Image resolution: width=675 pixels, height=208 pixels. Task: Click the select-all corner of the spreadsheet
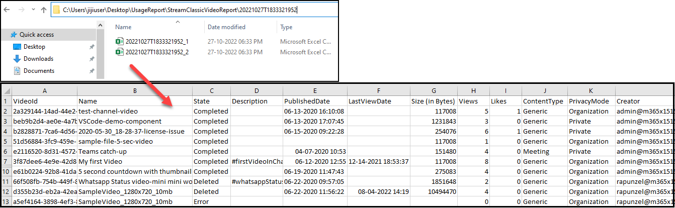[x=6, y=90]
